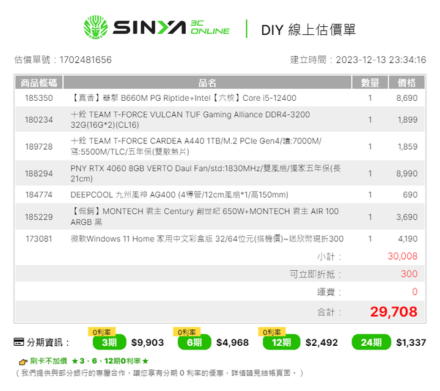
Task: Click the Windows 11 Home item
Action: tap(207, 239)
